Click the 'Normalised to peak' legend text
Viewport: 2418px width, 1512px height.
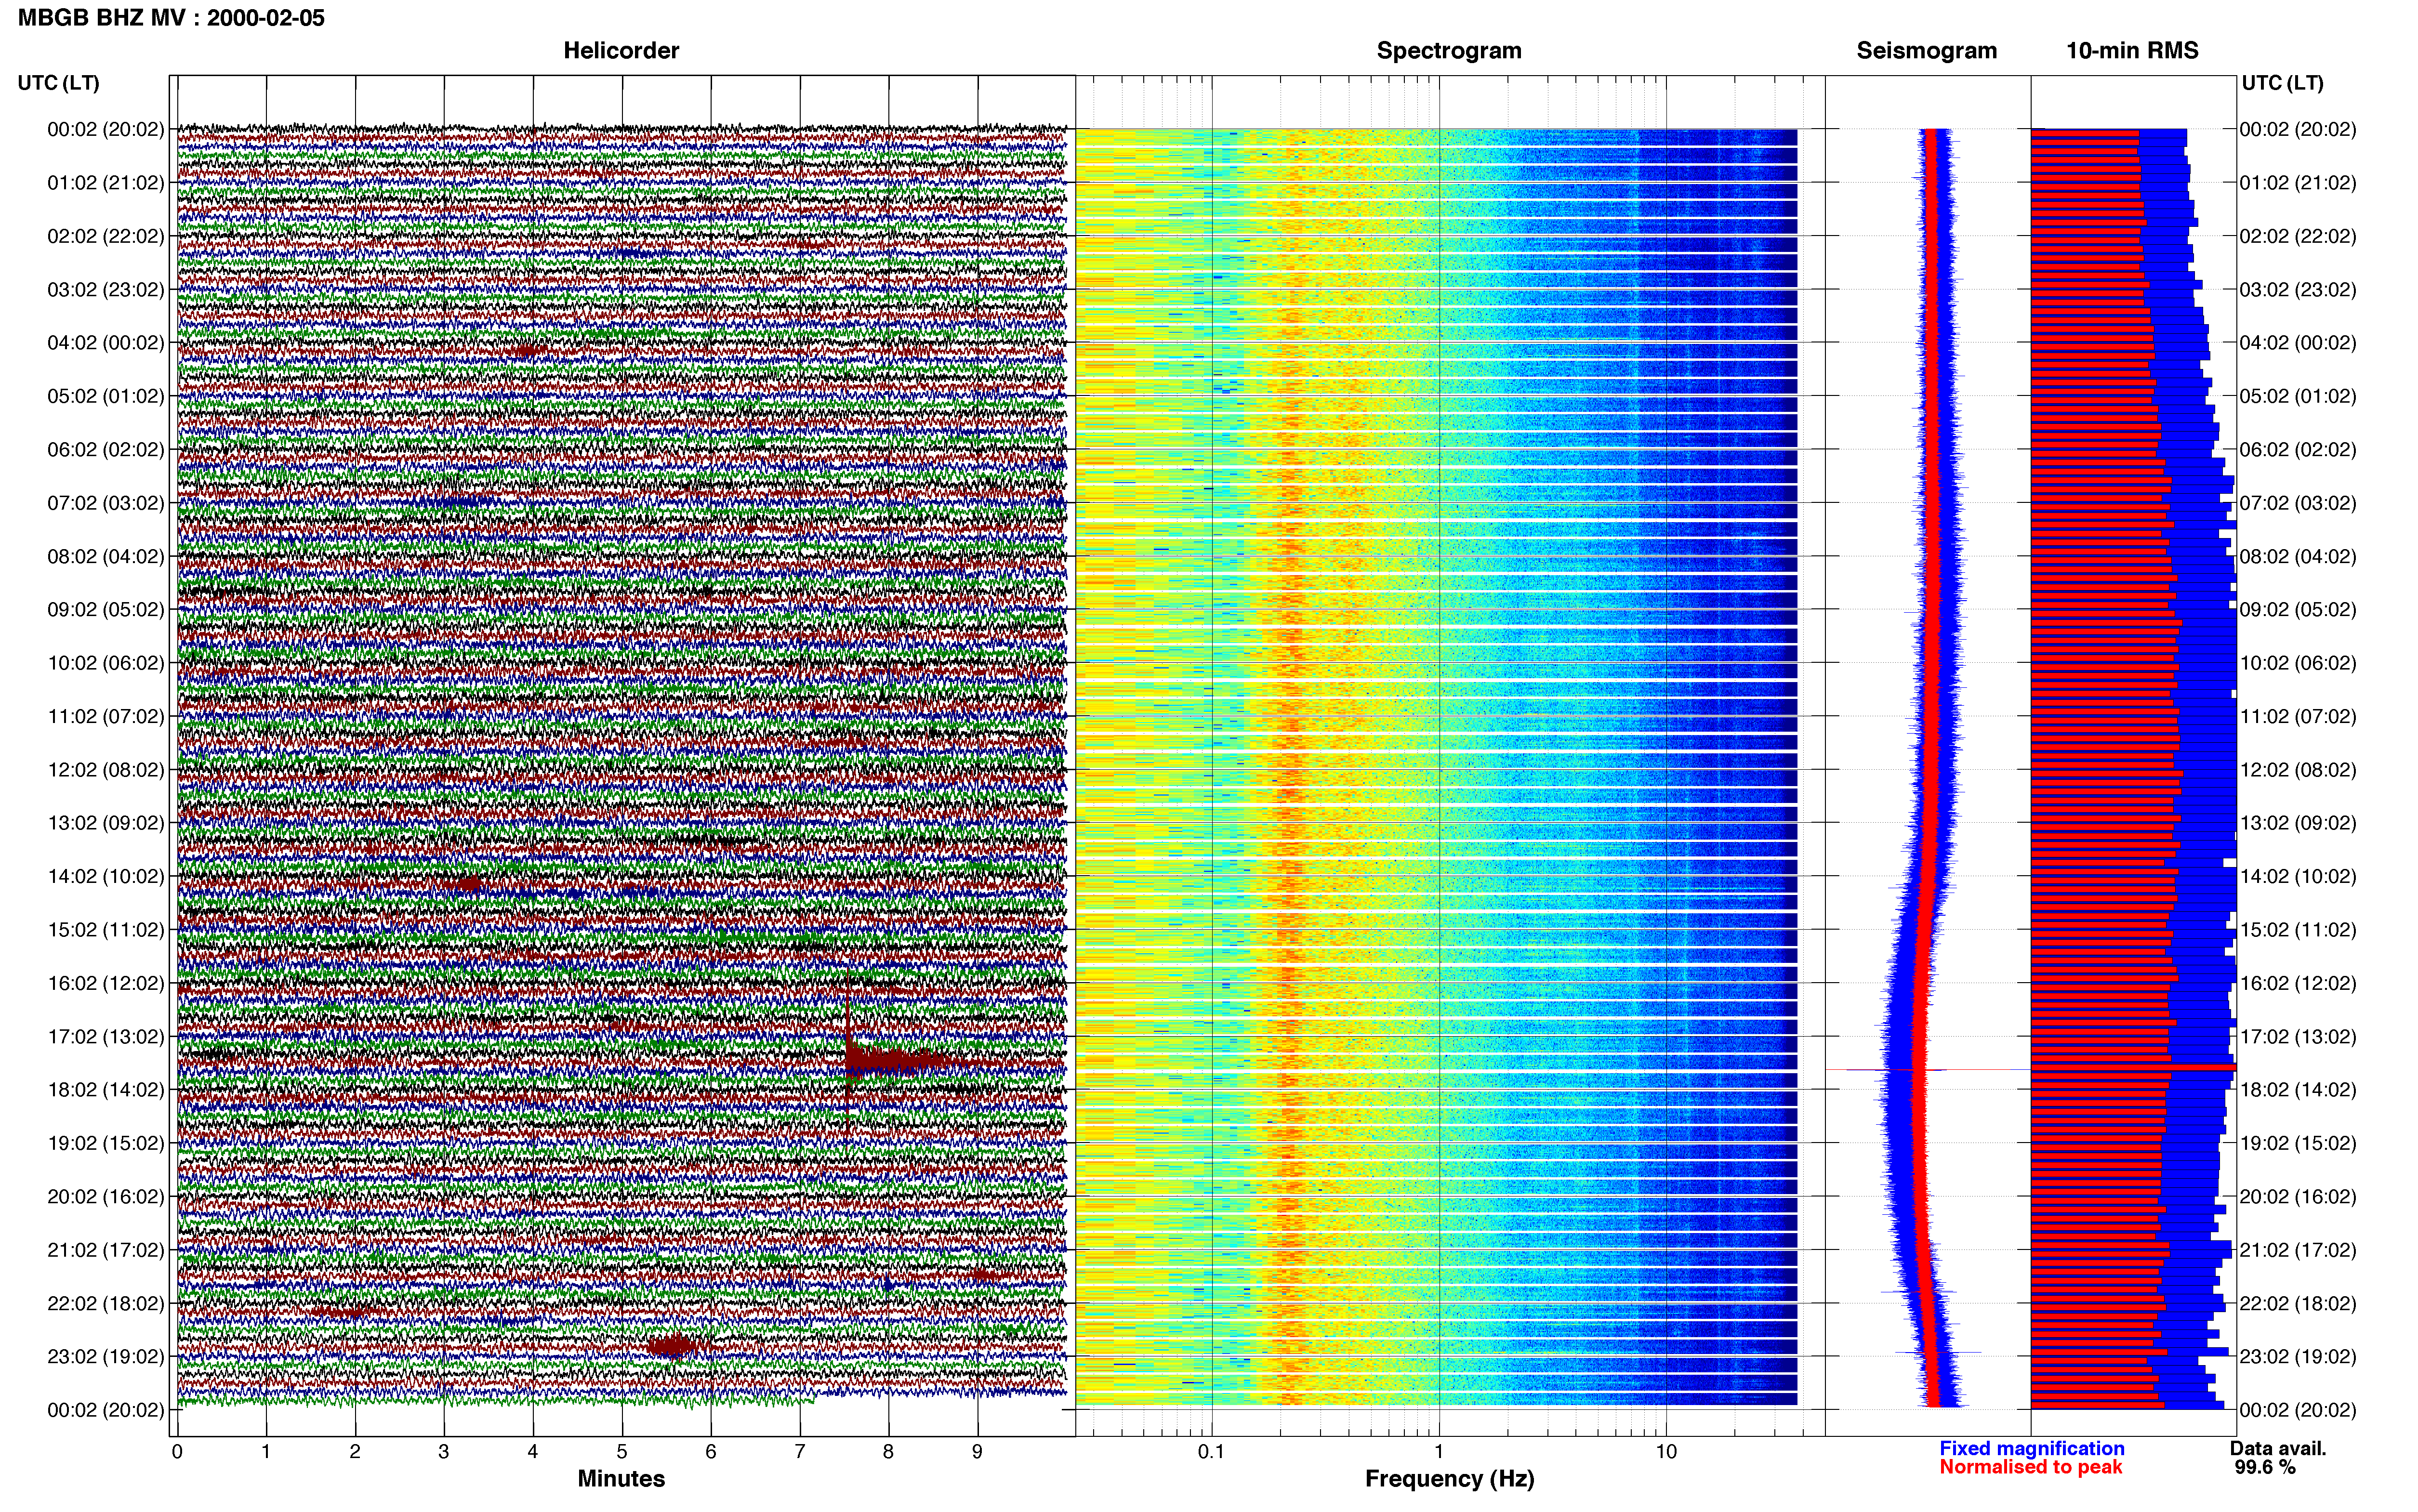(2031, 1468)
